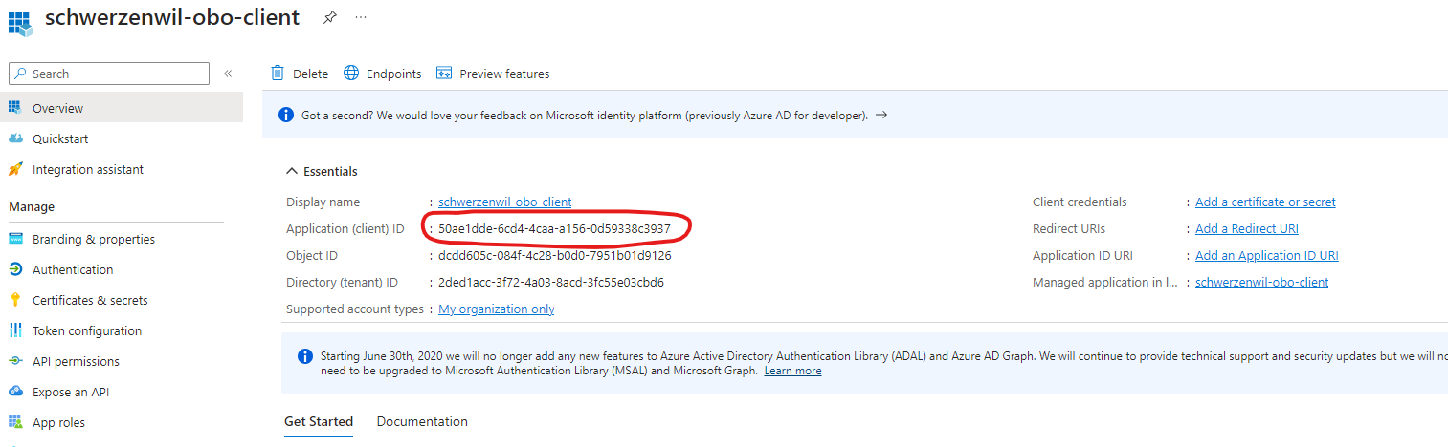
Task: Click Add a Redirect URI link
Action: (1247, 228)
